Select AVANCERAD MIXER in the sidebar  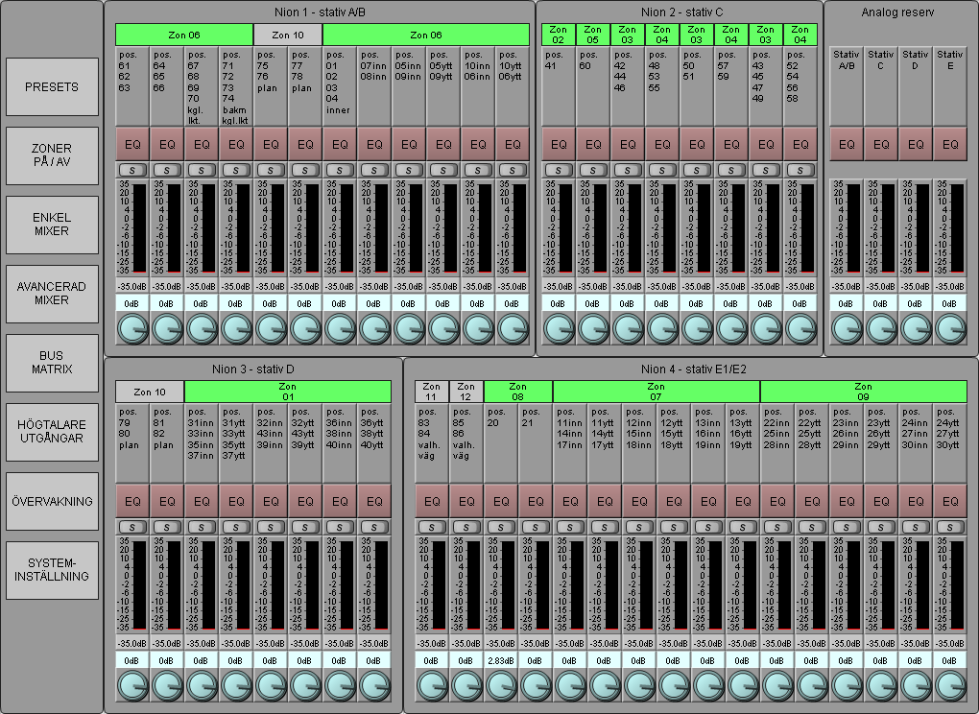(52, 294)
